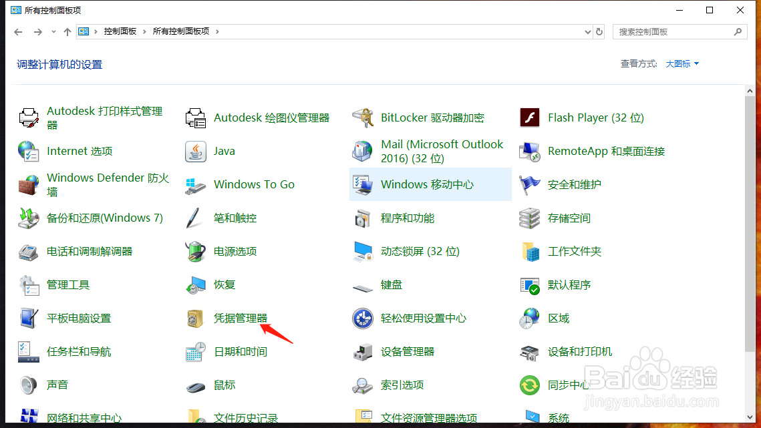Viewport: 761px width, 428px height.
Task: Open 日期和时间 settings
Action: coord(241,352)
